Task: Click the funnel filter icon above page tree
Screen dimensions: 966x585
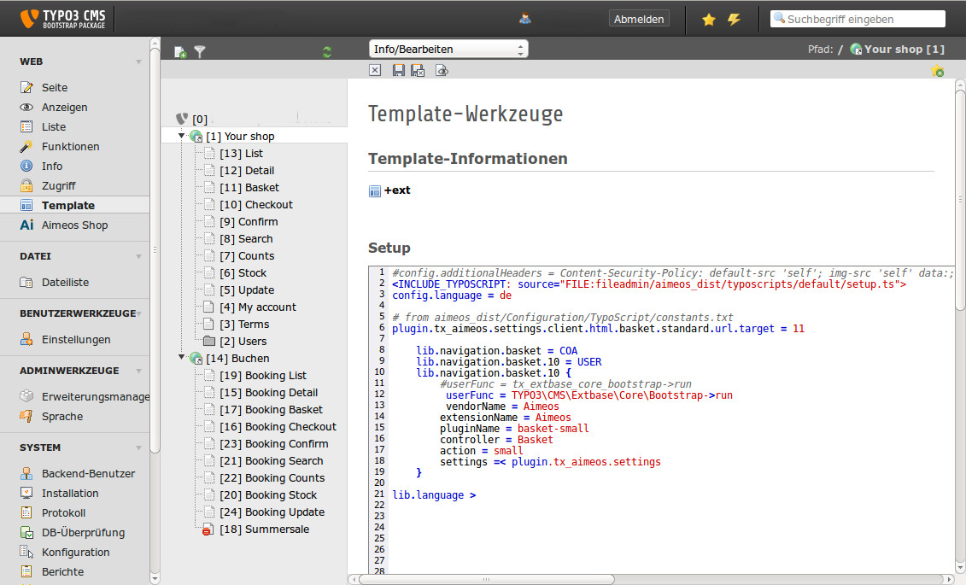Action: click(x=200, y=52)
